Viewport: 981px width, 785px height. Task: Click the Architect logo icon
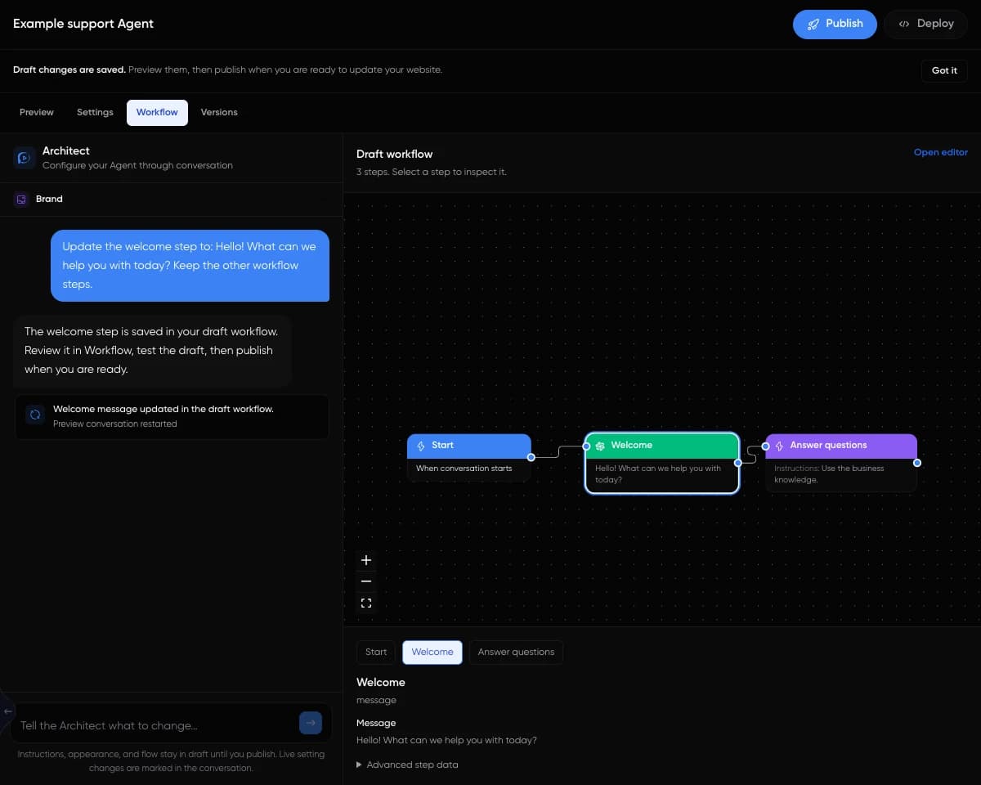click(24, 158)
